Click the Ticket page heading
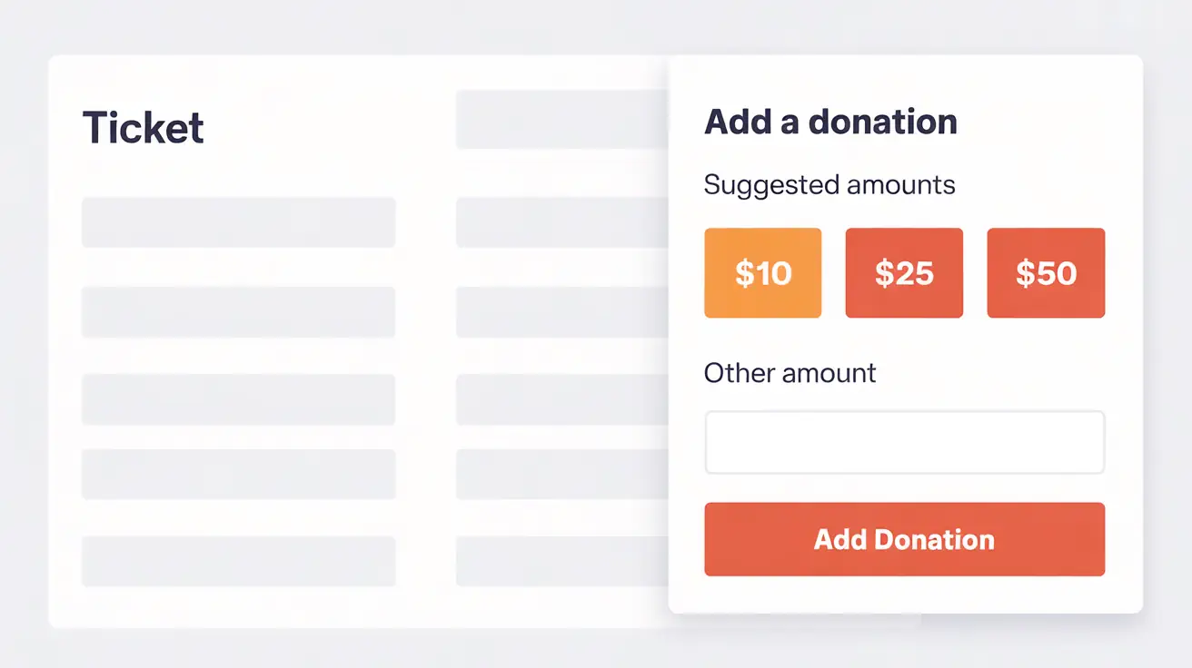This screenshot has width=1192, height=668. 143,127
